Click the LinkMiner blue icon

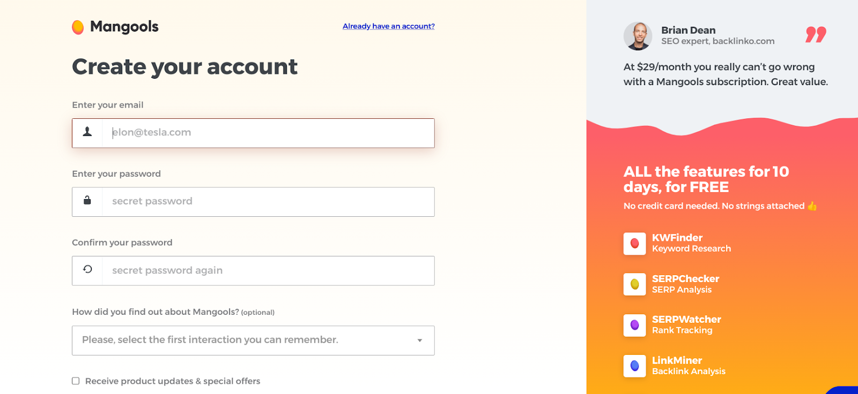(634, 366)
